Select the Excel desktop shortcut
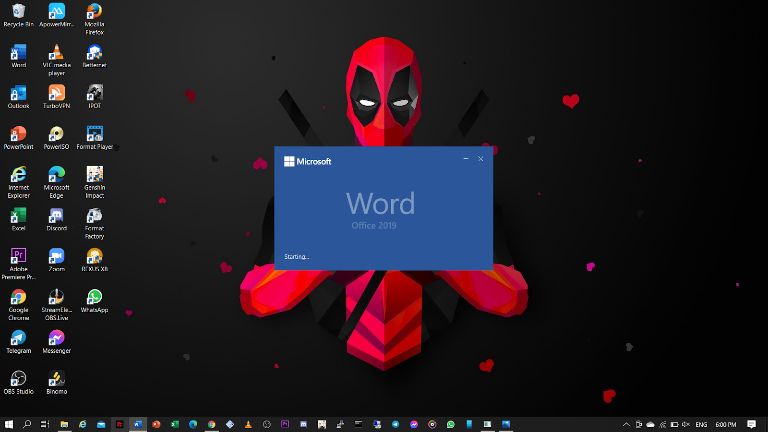This screenshot has height=432, width=768. (19, 219)
